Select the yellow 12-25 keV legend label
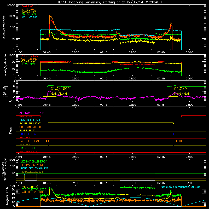This screenshot has height=209, width=209. (29, 11)
